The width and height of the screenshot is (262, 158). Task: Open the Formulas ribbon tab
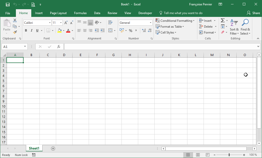[80, 13]
